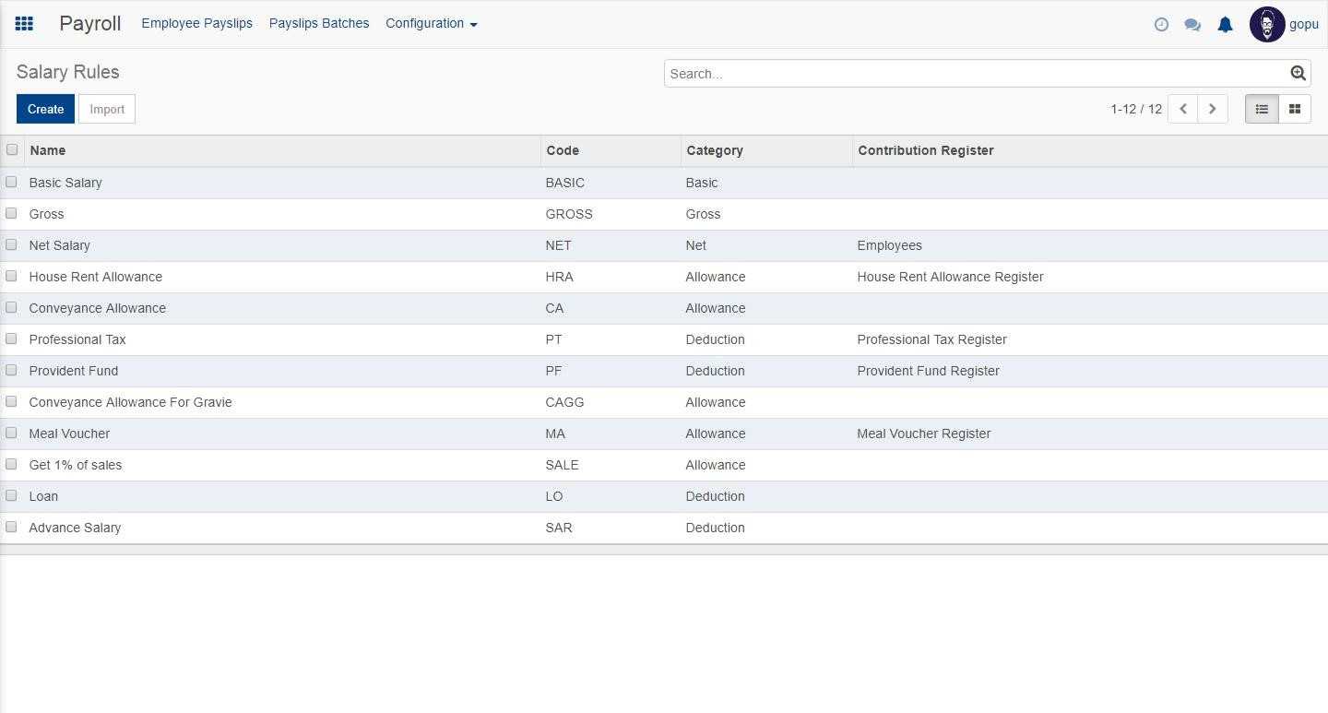Open the Payslips Batches menu
Image resolution: width=1328 pixels, height=713 pixels.
pos(319,24)
